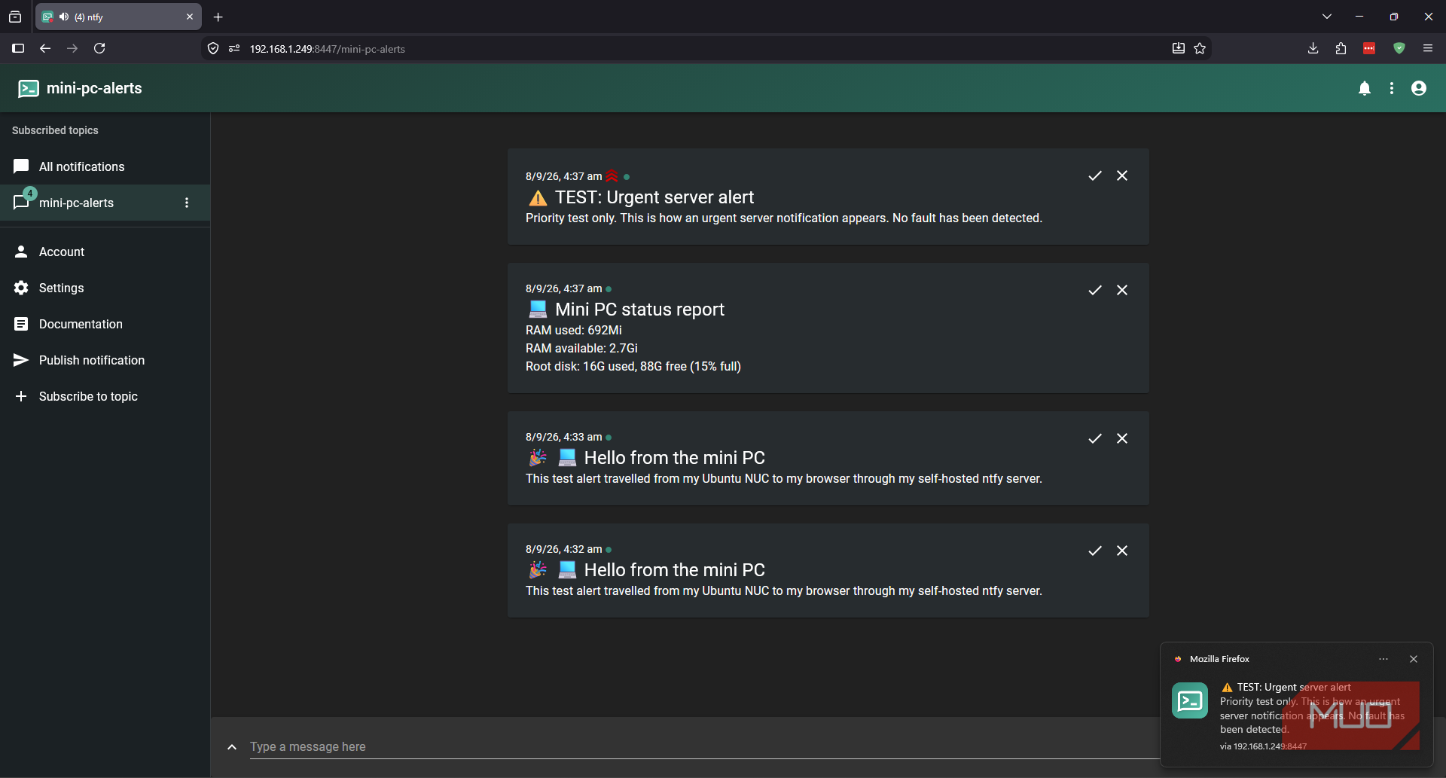Delete the 4:32 am Hello notification
1446x778 pixels.
pyautogui.click(x=1122, y=551)
